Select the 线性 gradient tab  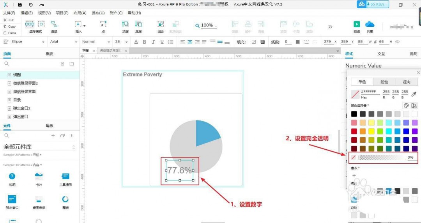pos(384,82)
